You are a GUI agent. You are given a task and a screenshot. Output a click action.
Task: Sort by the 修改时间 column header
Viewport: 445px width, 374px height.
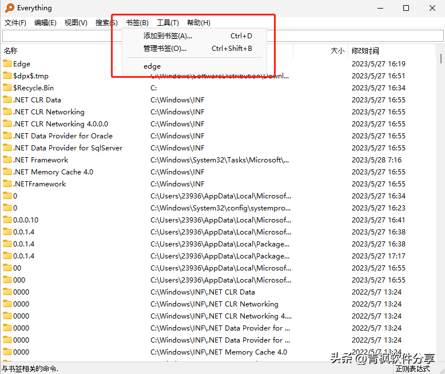coord(365,51)
